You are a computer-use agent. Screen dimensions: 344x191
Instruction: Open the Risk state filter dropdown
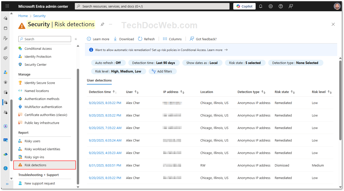coord(245,63)
